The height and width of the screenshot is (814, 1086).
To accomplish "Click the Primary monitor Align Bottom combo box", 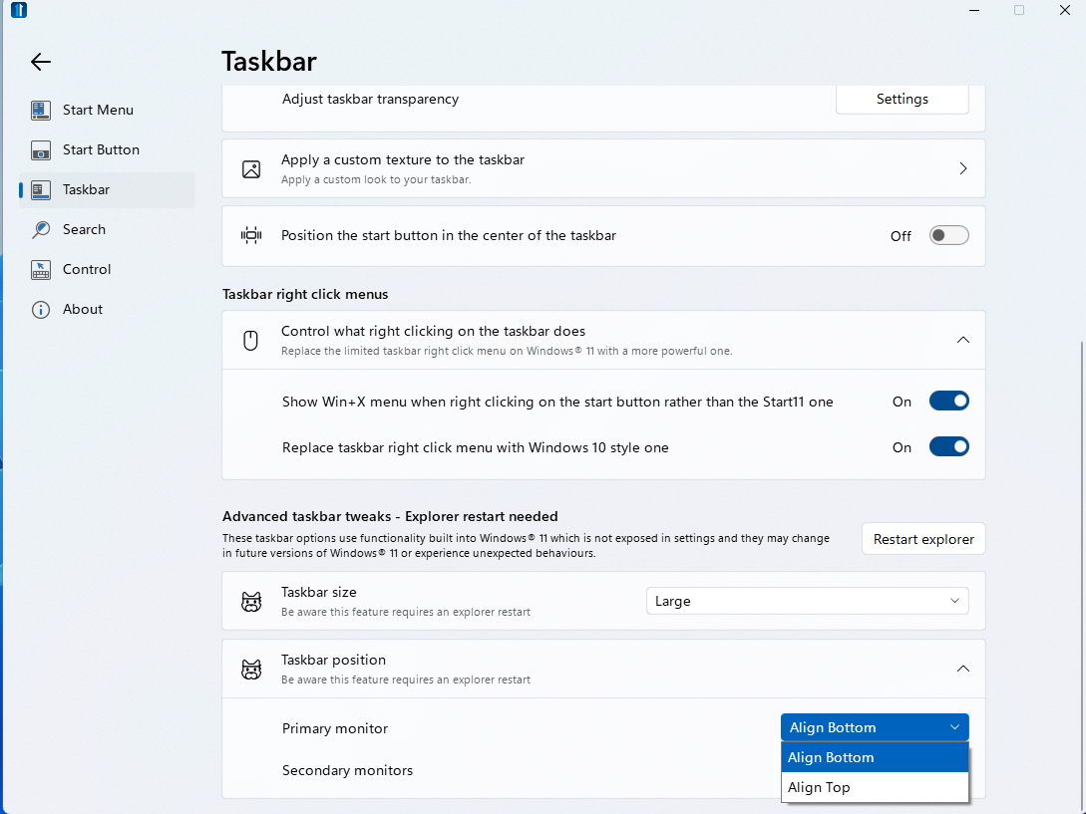I will [x=874, y=727].
